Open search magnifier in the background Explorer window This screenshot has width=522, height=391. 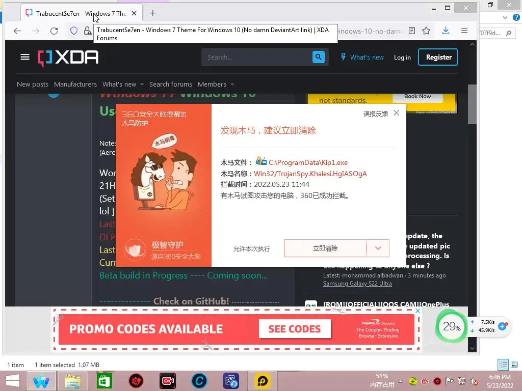pyautogui.click(x=508, y=33)
